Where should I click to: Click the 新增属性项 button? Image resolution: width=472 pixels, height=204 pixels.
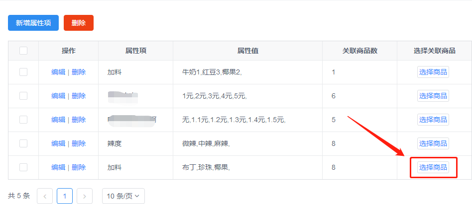[33, 23]
